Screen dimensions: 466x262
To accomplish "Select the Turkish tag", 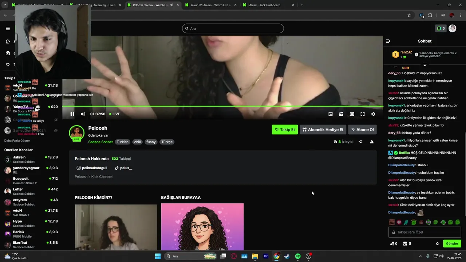I will point(122,142).
